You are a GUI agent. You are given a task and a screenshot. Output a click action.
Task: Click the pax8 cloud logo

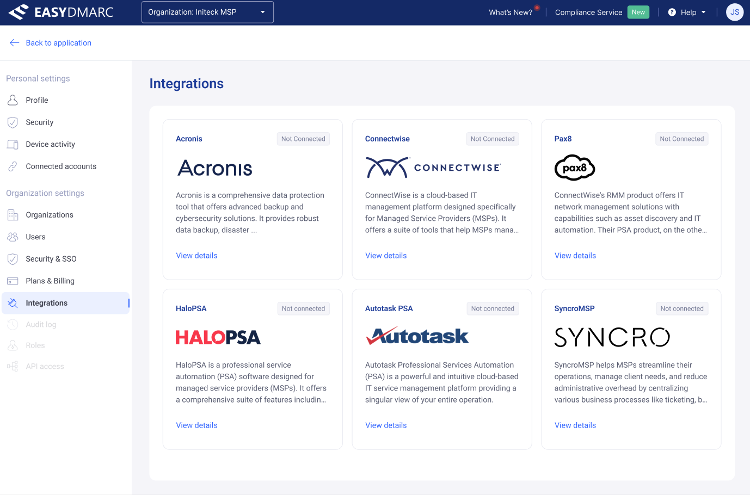575,168
